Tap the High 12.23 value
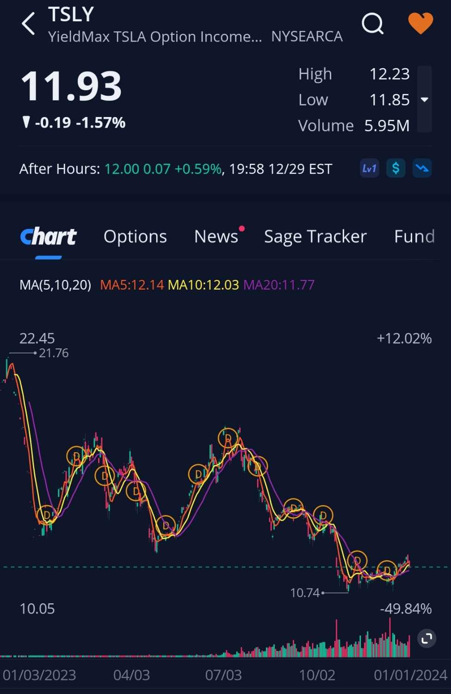451x694 pixels. [x=389, y=74]
